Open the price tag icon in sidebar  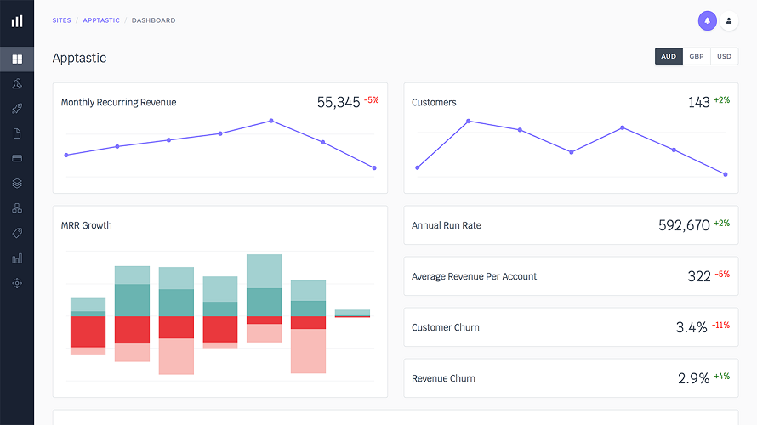point(17,234)
